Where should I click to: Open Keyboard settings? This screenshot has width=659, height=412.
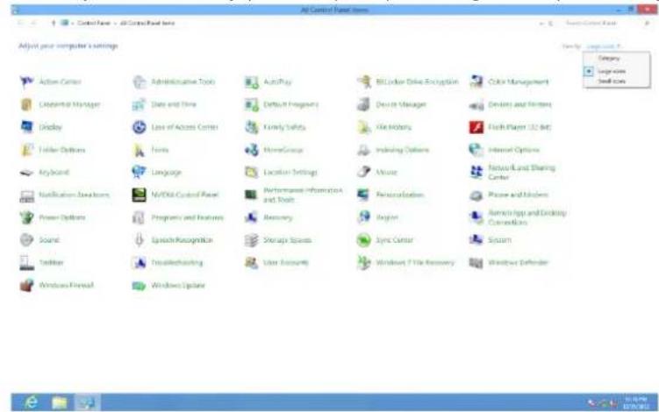tap(45, 172)
